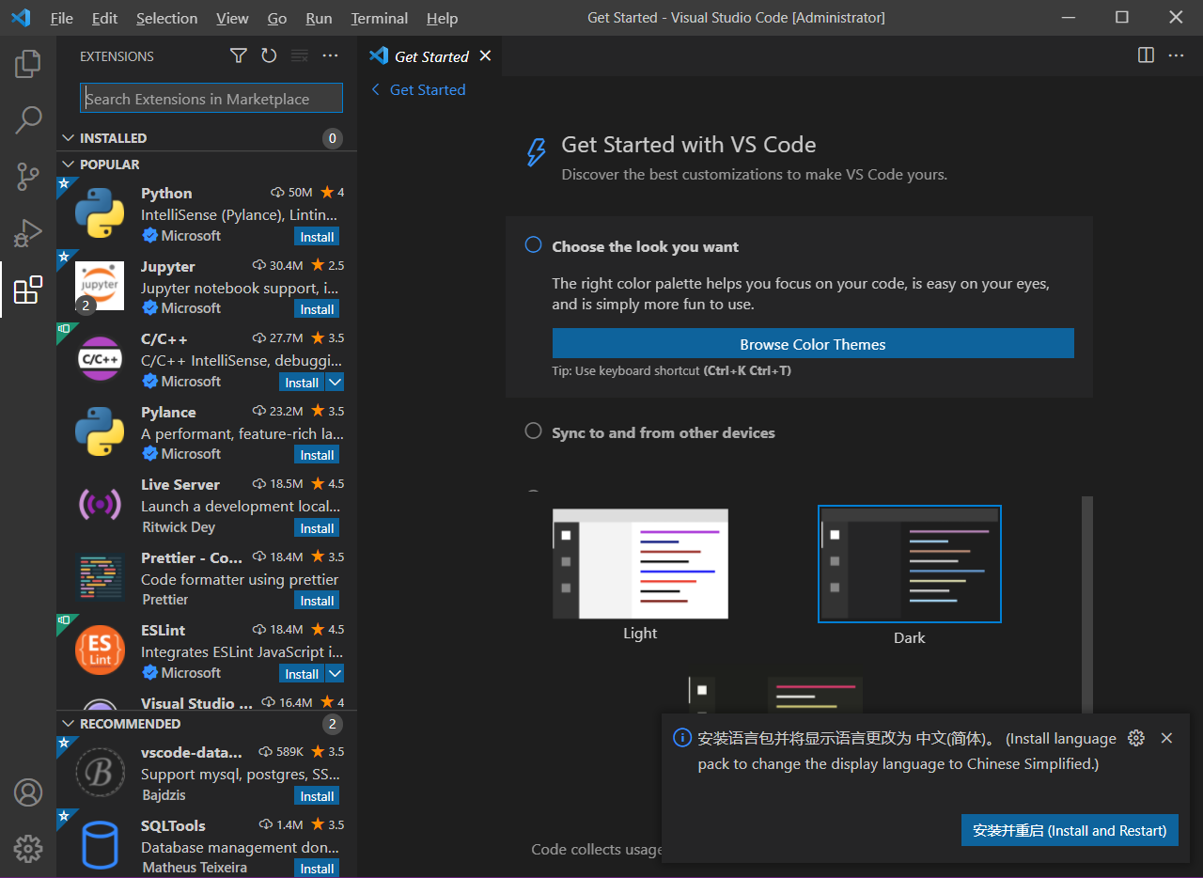
Task: Open the Run and Debug view
Action: (x=28, y=232)
